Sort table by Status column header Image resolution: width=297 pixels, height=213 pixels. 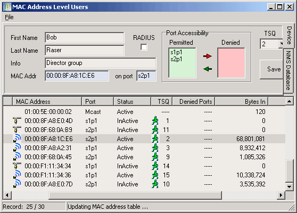tap(132, 101)
